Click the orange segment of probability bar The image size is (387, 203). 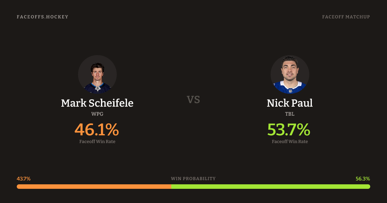pyautogui.click(x=94, y=187)
